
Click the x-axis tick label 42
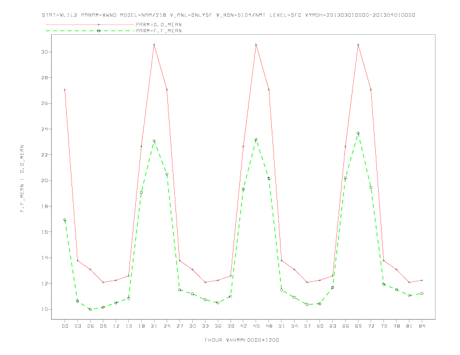[x=243, y=326]
